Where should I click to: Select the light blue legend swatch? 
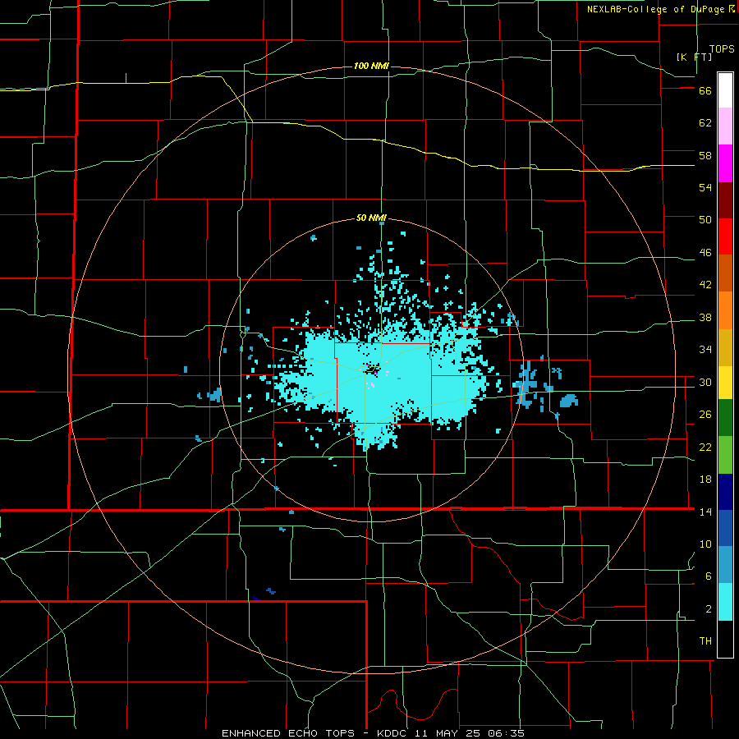pos(725,565)
